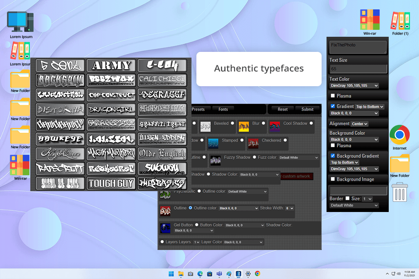Select the Cool Shadow effect preview icon
The image size is (419, 279).
pos(275,127)
